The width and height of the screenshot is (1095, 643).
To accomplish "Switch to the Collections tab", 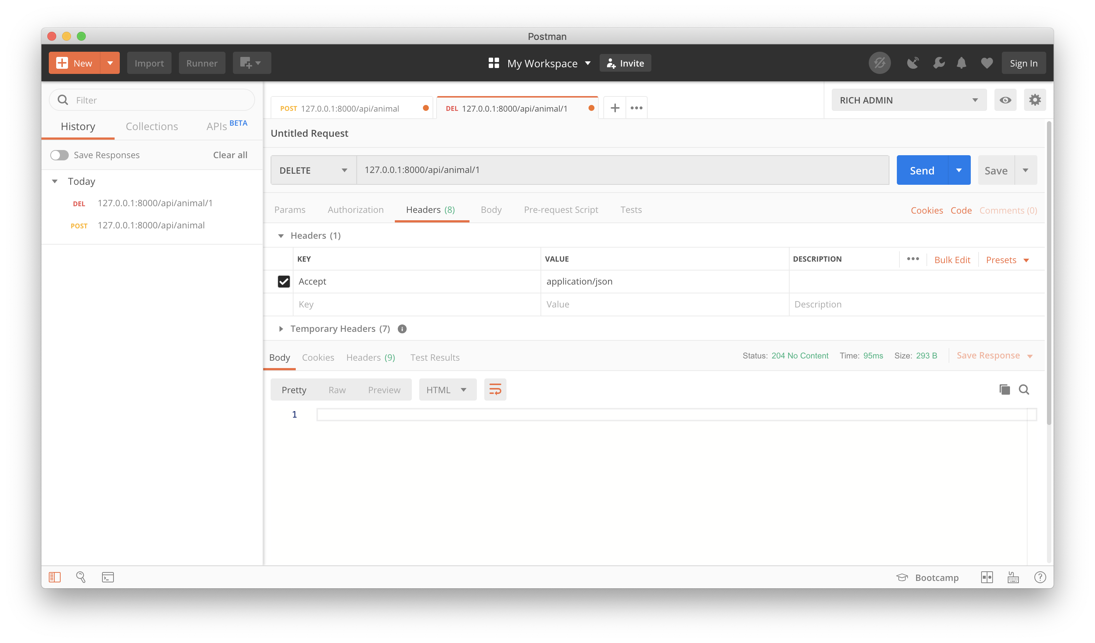I will (152, 126).
